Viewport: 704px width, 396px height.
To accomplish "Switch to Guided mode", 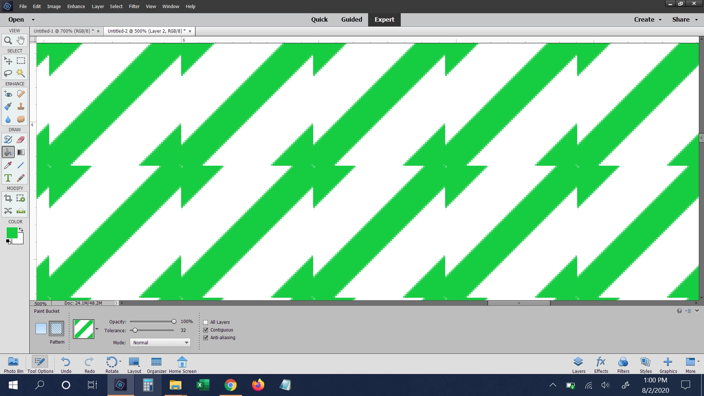I will 351,19.
